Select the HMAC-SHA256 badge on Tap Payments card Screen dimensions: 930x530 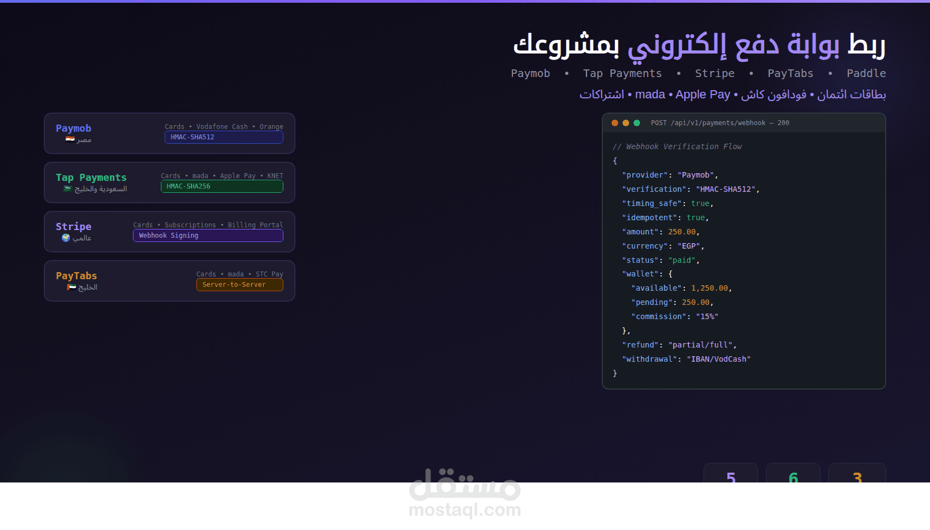point(222,186)
